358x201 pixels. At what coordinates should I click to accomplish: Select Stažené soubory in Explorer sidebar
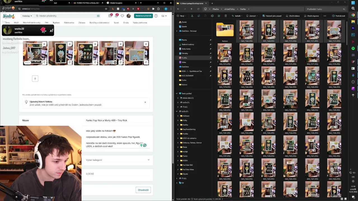(188, 44)
